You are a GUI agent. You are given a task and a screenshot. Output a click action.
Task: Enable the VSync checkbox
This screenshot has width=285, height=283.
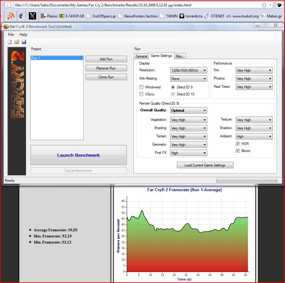pos(141,94)
